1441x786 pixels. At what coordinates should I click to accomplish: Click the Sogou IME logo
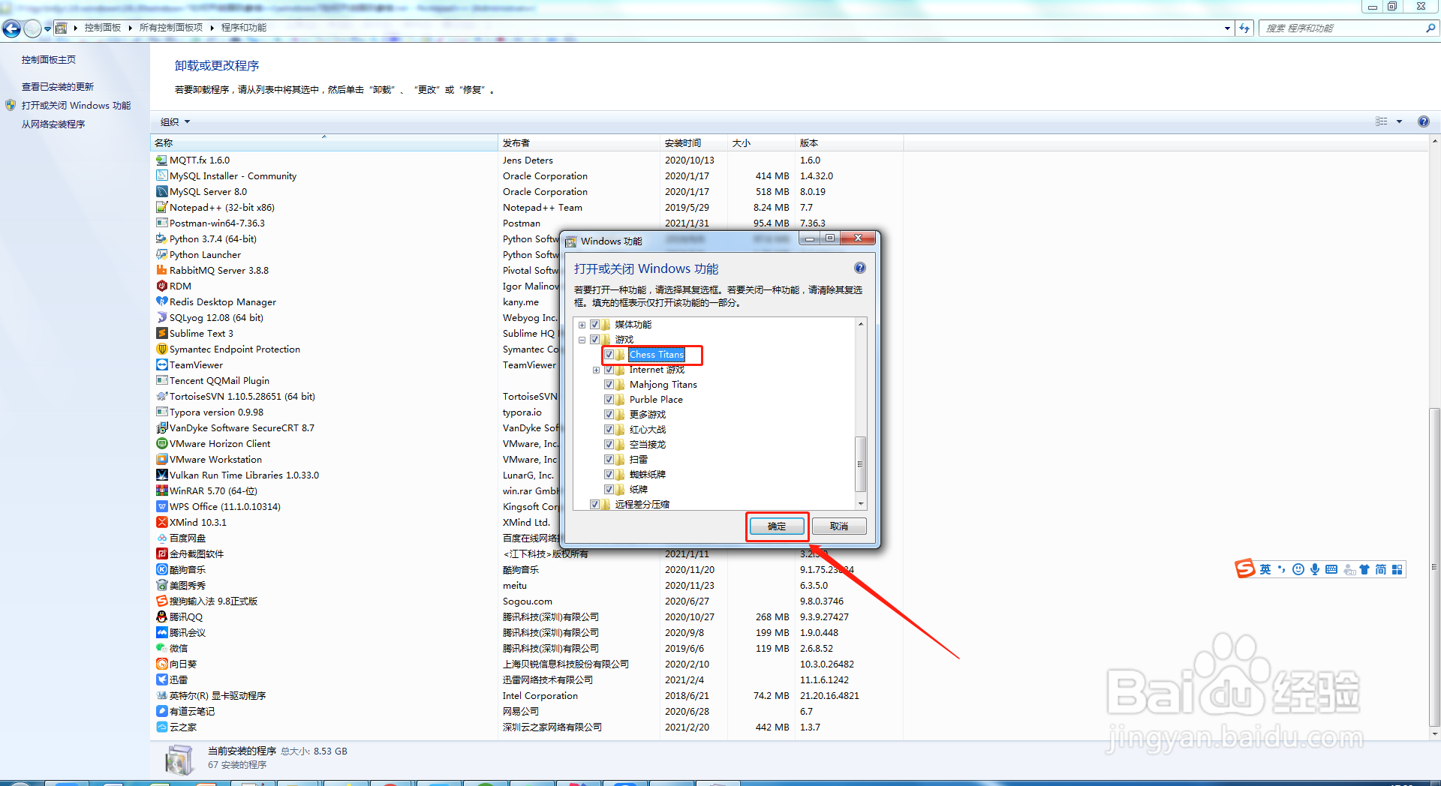point(1245,568)
